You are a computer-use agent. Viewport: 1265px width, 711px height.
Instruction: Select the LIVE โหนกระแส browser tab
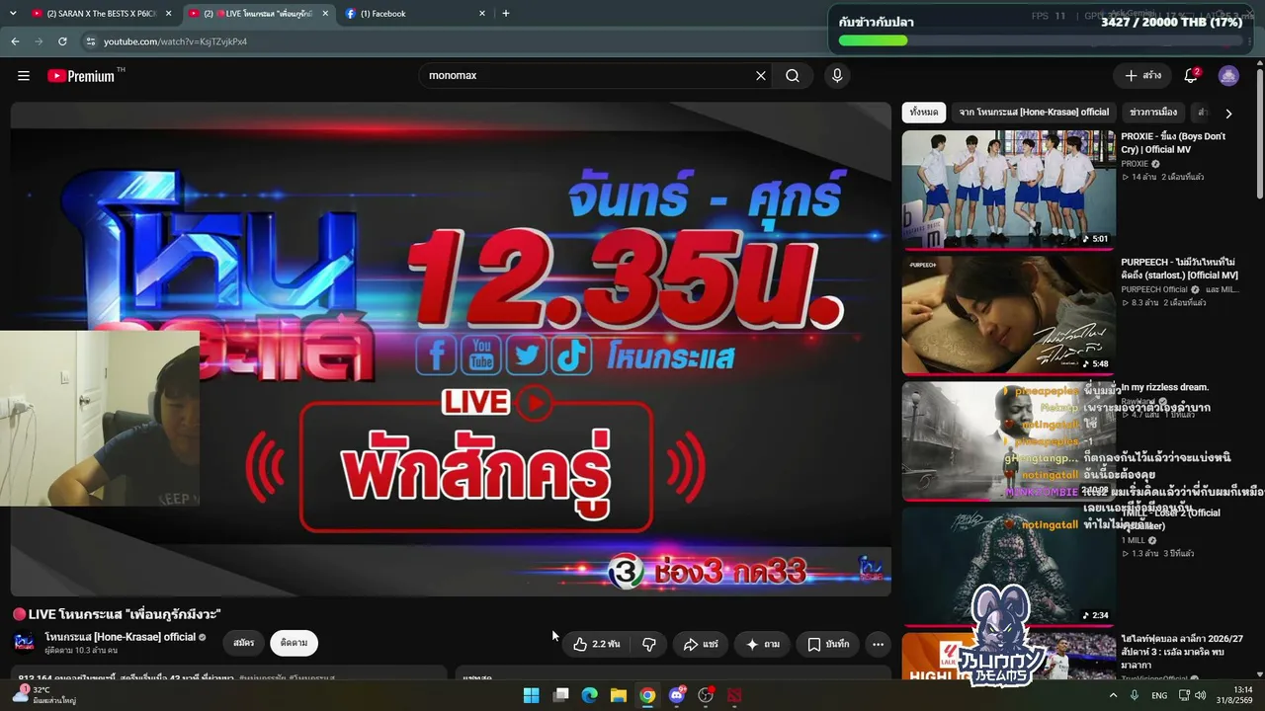pyautogui.click(x=258, y=14)
